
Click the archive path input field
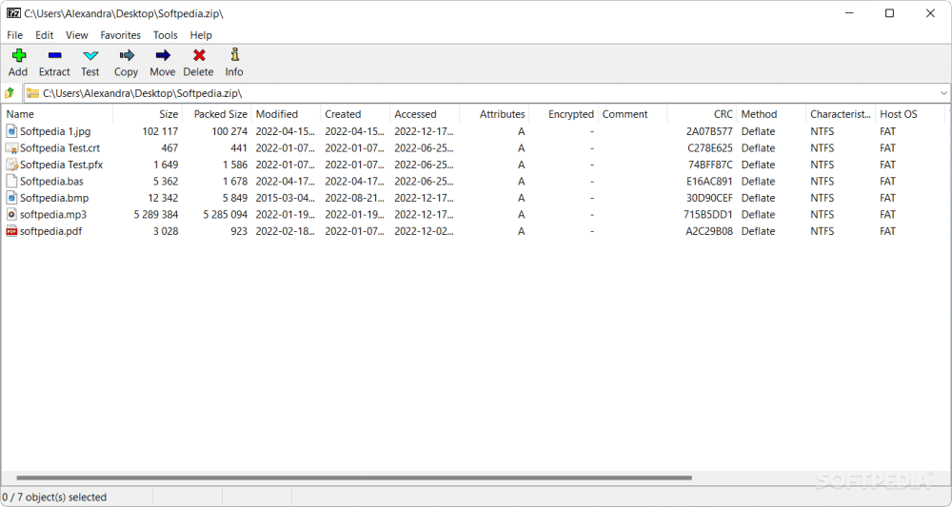(486, 93)
